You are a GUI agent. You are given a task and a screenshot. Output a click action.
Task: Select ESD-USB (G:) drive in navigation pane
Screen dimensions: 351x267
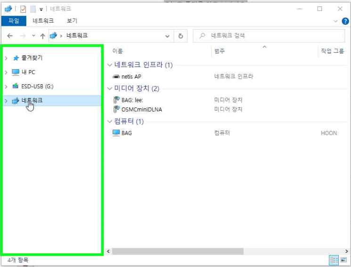(37, 86)
